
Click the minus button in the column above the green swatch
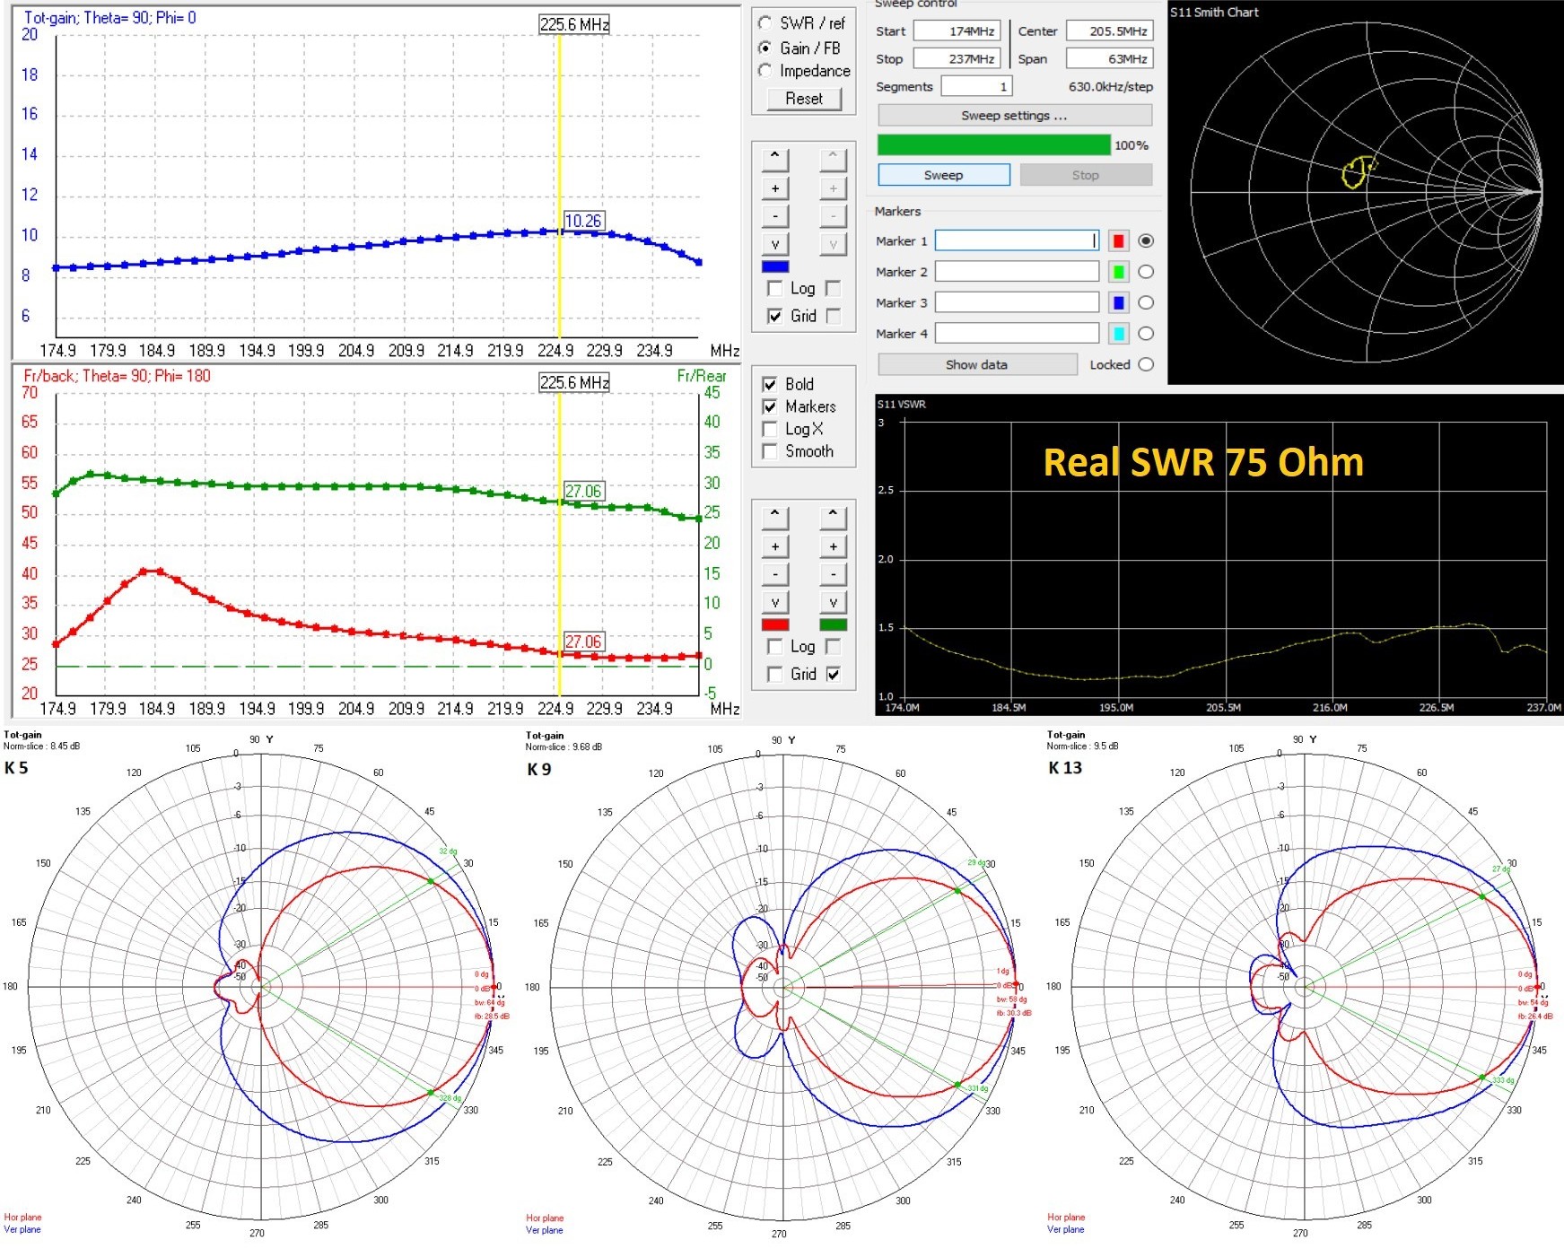[833, 574]
